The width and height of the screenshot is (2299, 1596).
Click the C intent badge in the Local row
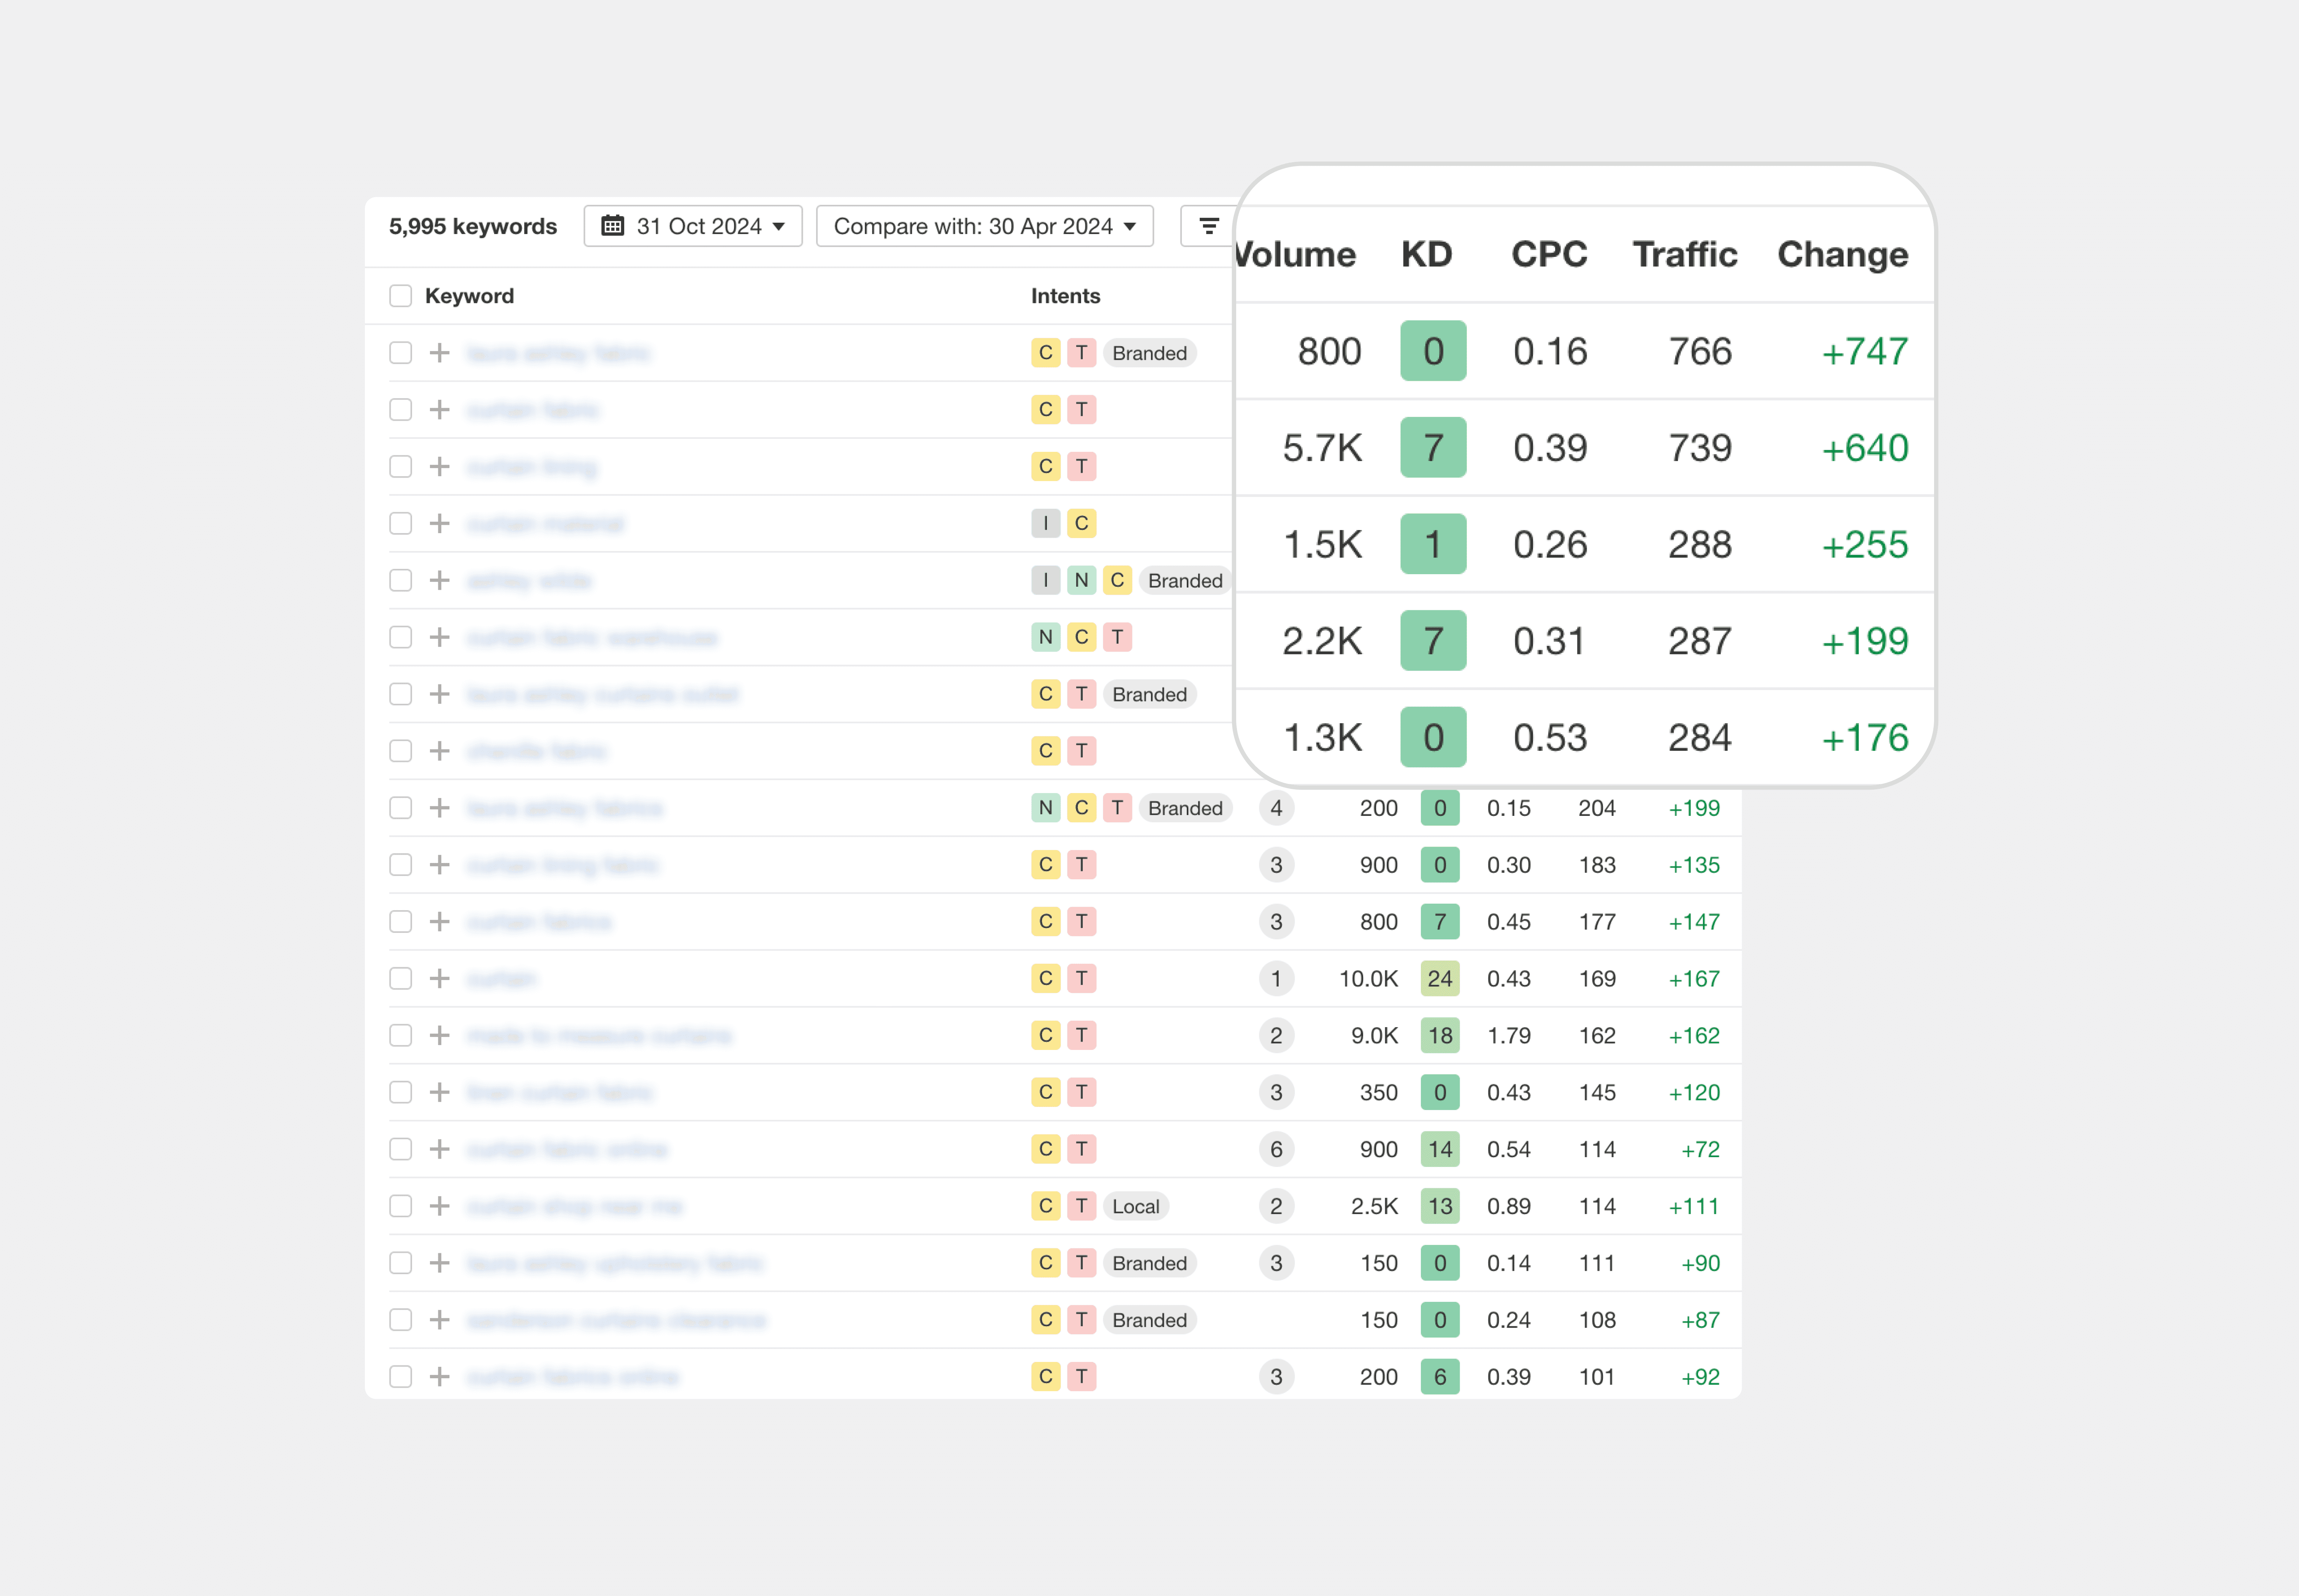(1045, 1206)
